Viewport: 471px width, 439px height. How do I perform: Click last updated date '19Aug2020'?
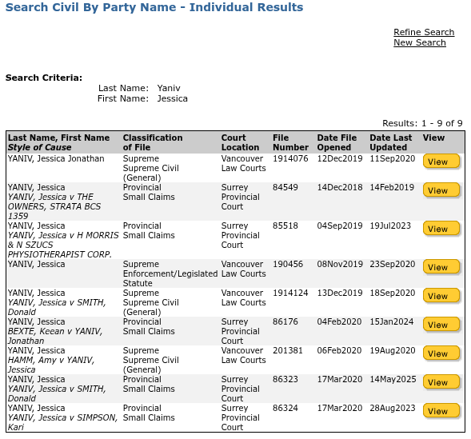[393, 351]
